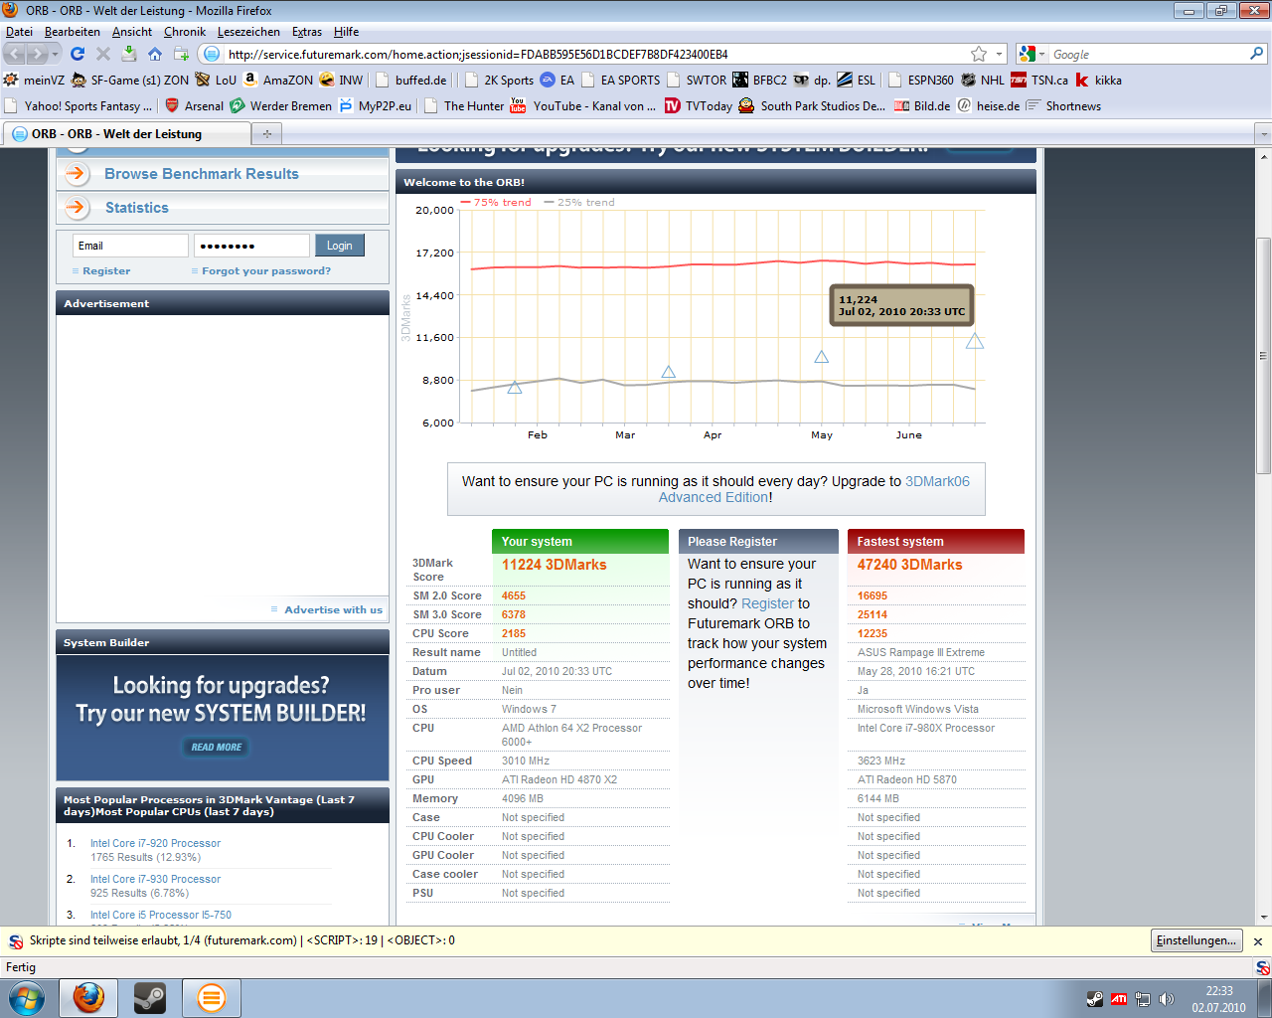Open the TVToday bookmark
Screen dimensions: 1272x1018
coord(699,105)
